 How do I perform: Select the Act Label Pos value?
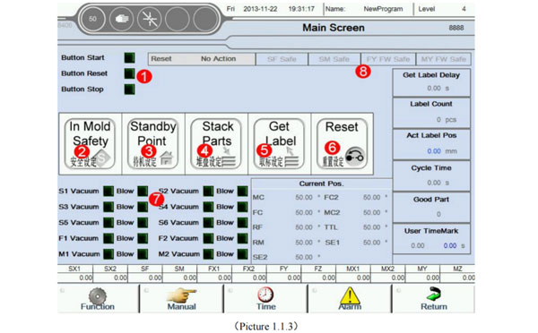pos(434,151)
